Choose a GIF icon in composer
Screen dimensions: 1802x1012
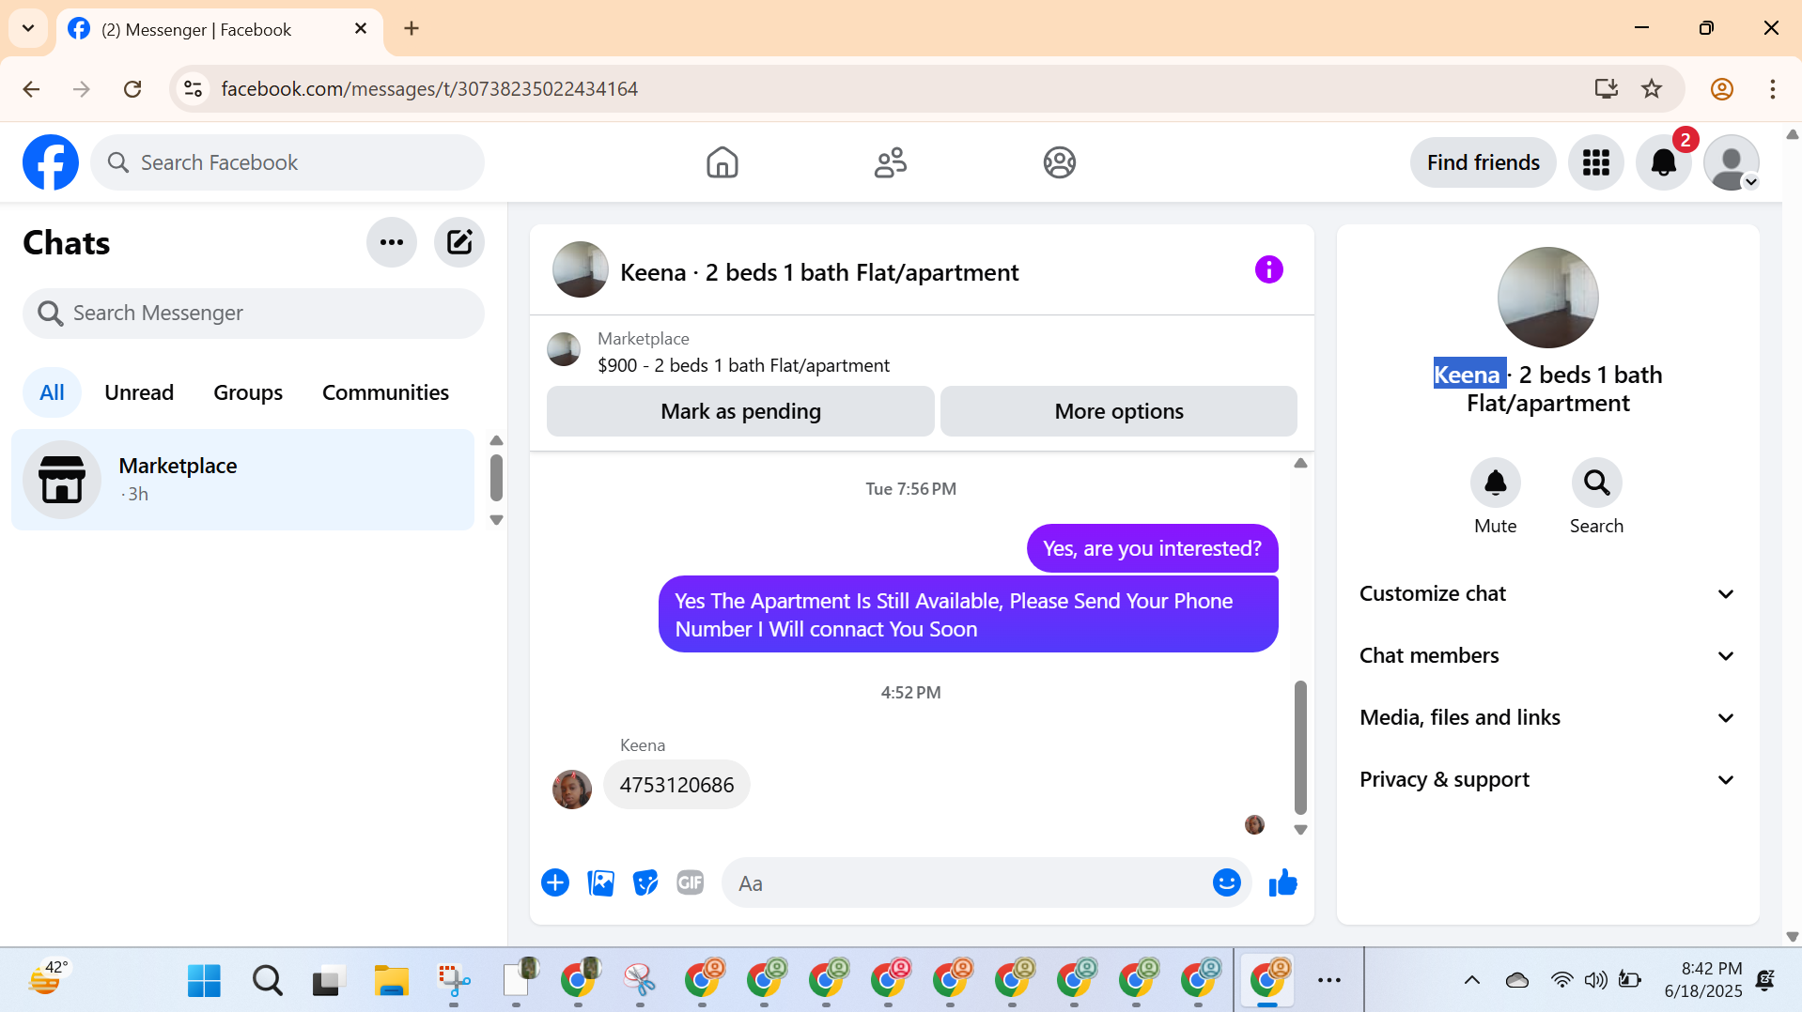691,882
